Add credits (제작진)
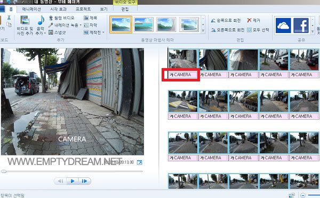 (x=92, y=32)
